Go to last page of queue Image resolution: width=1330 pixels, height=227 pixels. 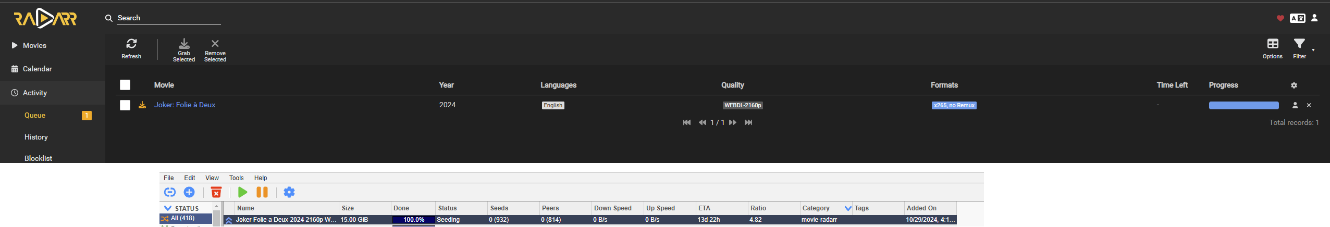[748, 122]
